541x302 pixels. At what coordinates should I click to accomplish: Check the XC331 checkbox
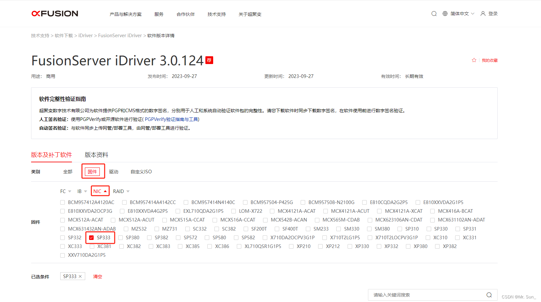point(457,238)
